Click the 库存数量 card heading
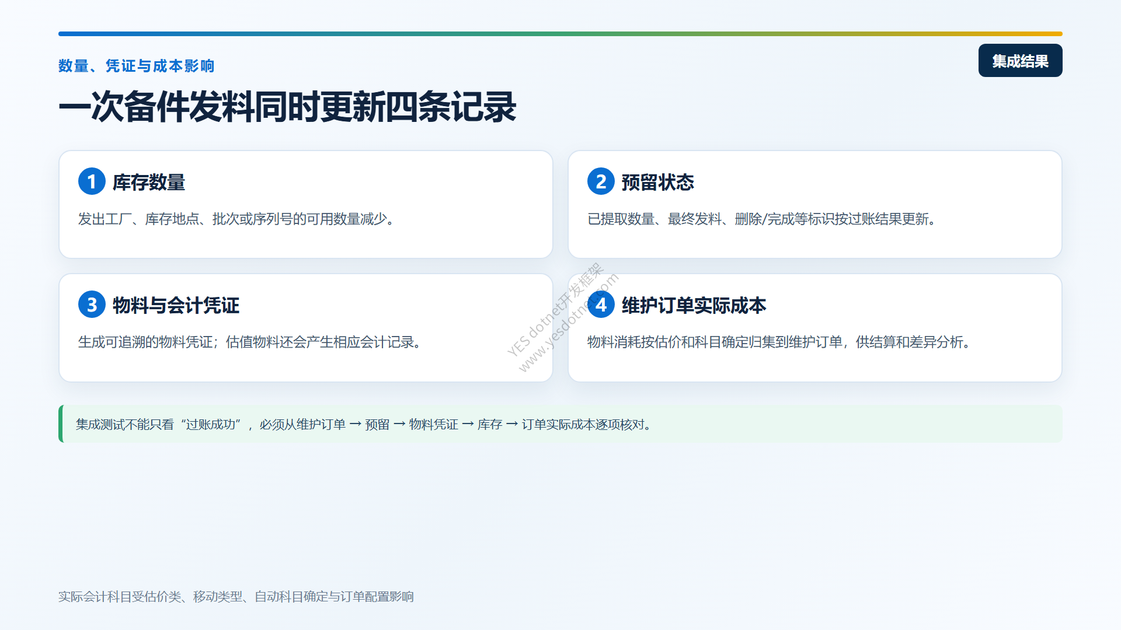 click(x=149, y=183)
